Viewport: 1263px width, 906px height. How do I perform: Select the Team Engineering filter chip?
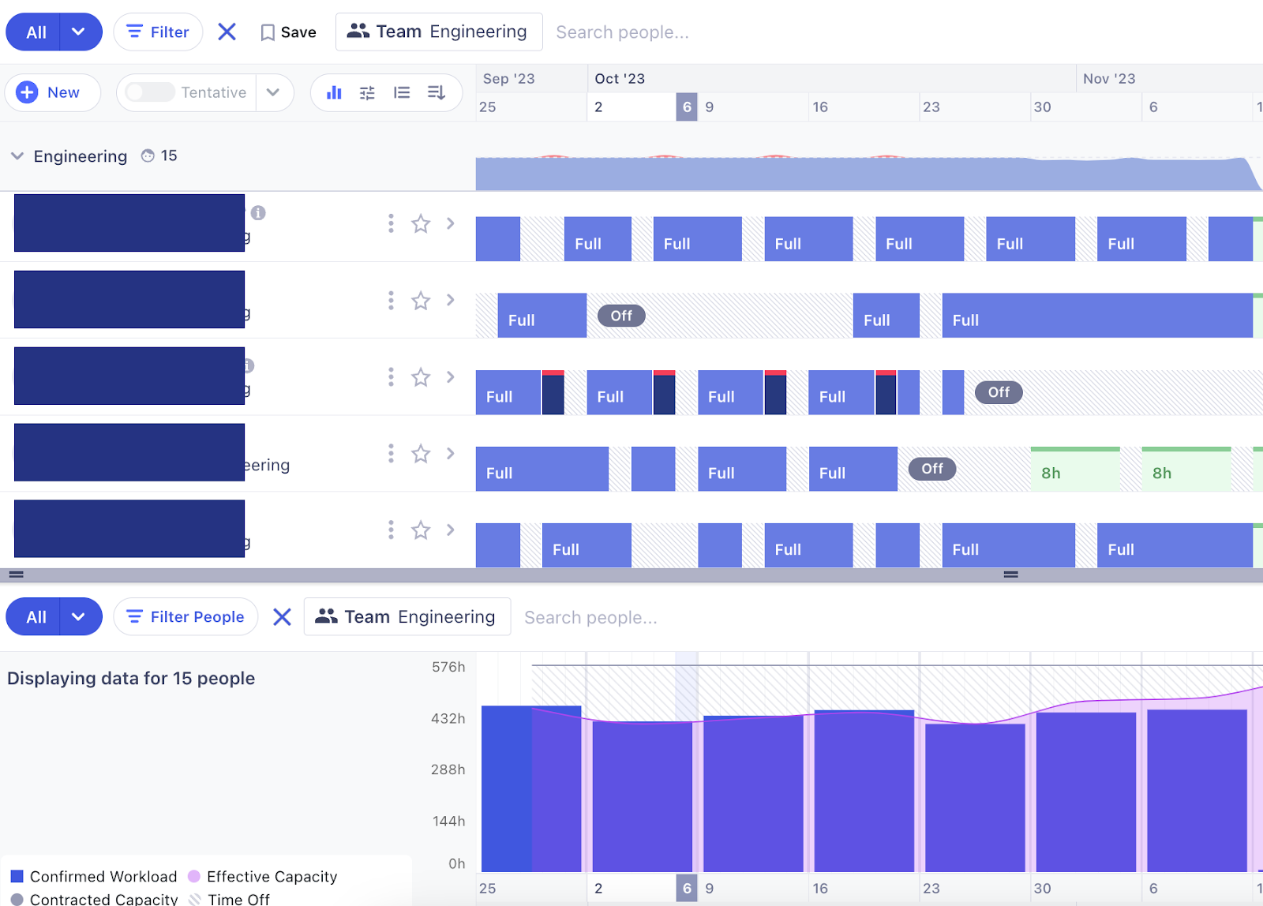439,32
